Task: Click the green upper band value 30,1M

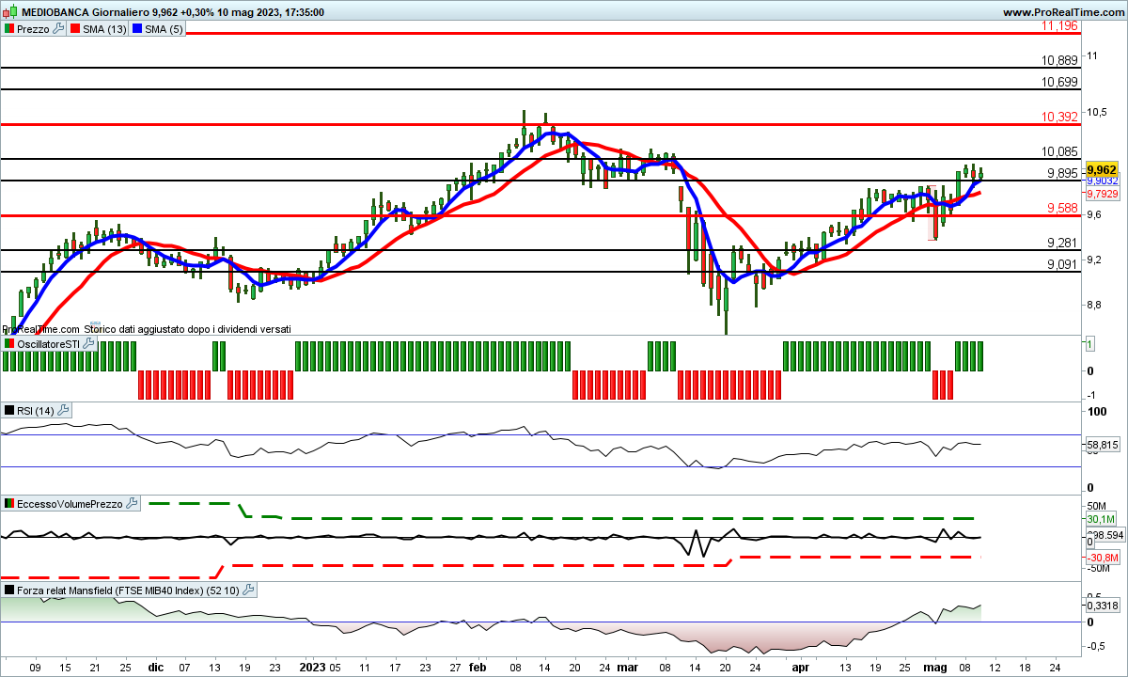Action: click(x=1101, y=519)
